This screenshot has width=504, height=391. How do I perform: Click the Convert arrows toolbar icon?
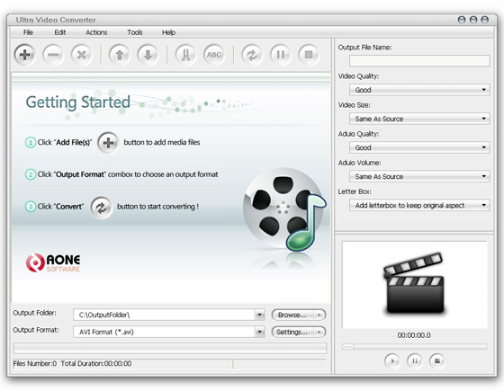(x=252, y=55)
